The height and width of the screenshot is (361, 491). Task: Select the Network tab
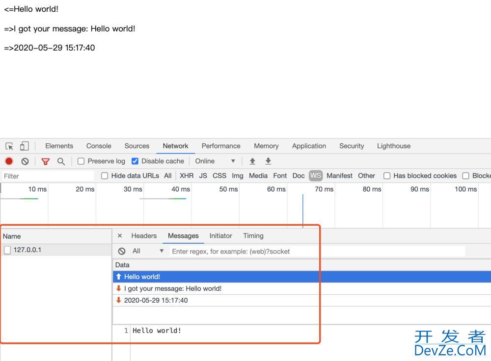tap(175, 146)
